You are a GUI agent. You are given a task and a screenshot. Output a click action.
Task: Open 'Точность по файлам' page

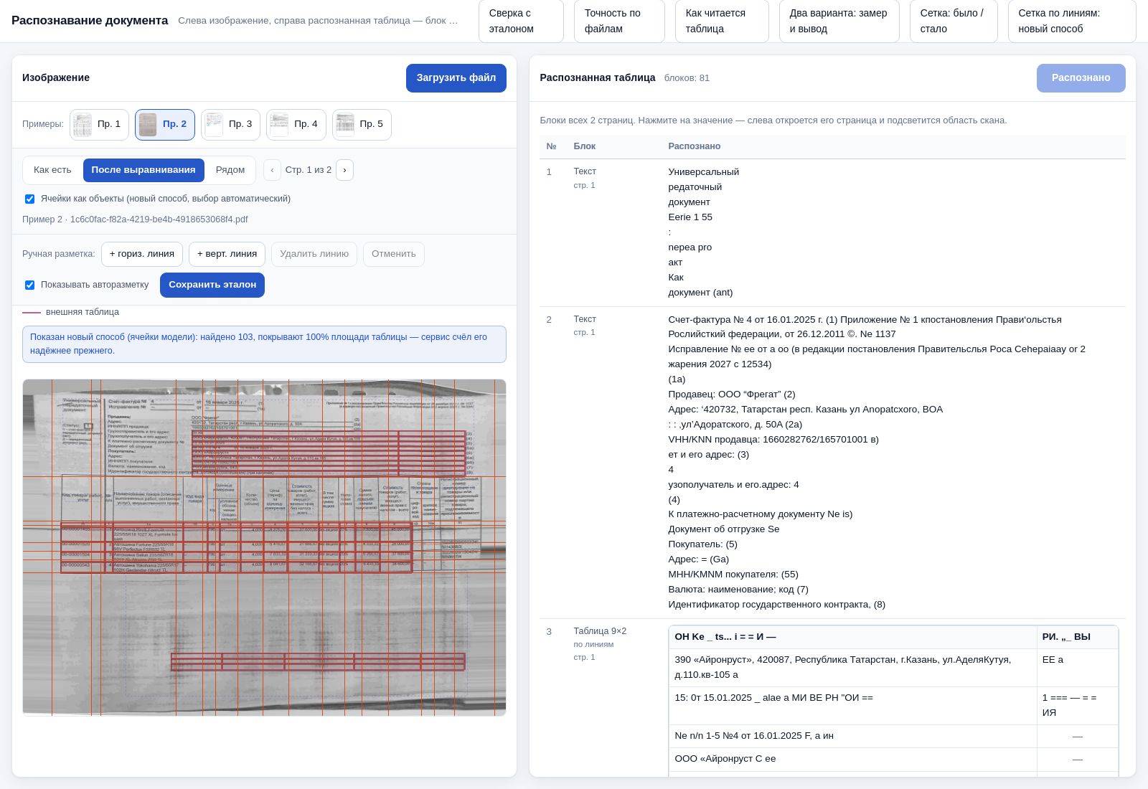click(620, 22)
